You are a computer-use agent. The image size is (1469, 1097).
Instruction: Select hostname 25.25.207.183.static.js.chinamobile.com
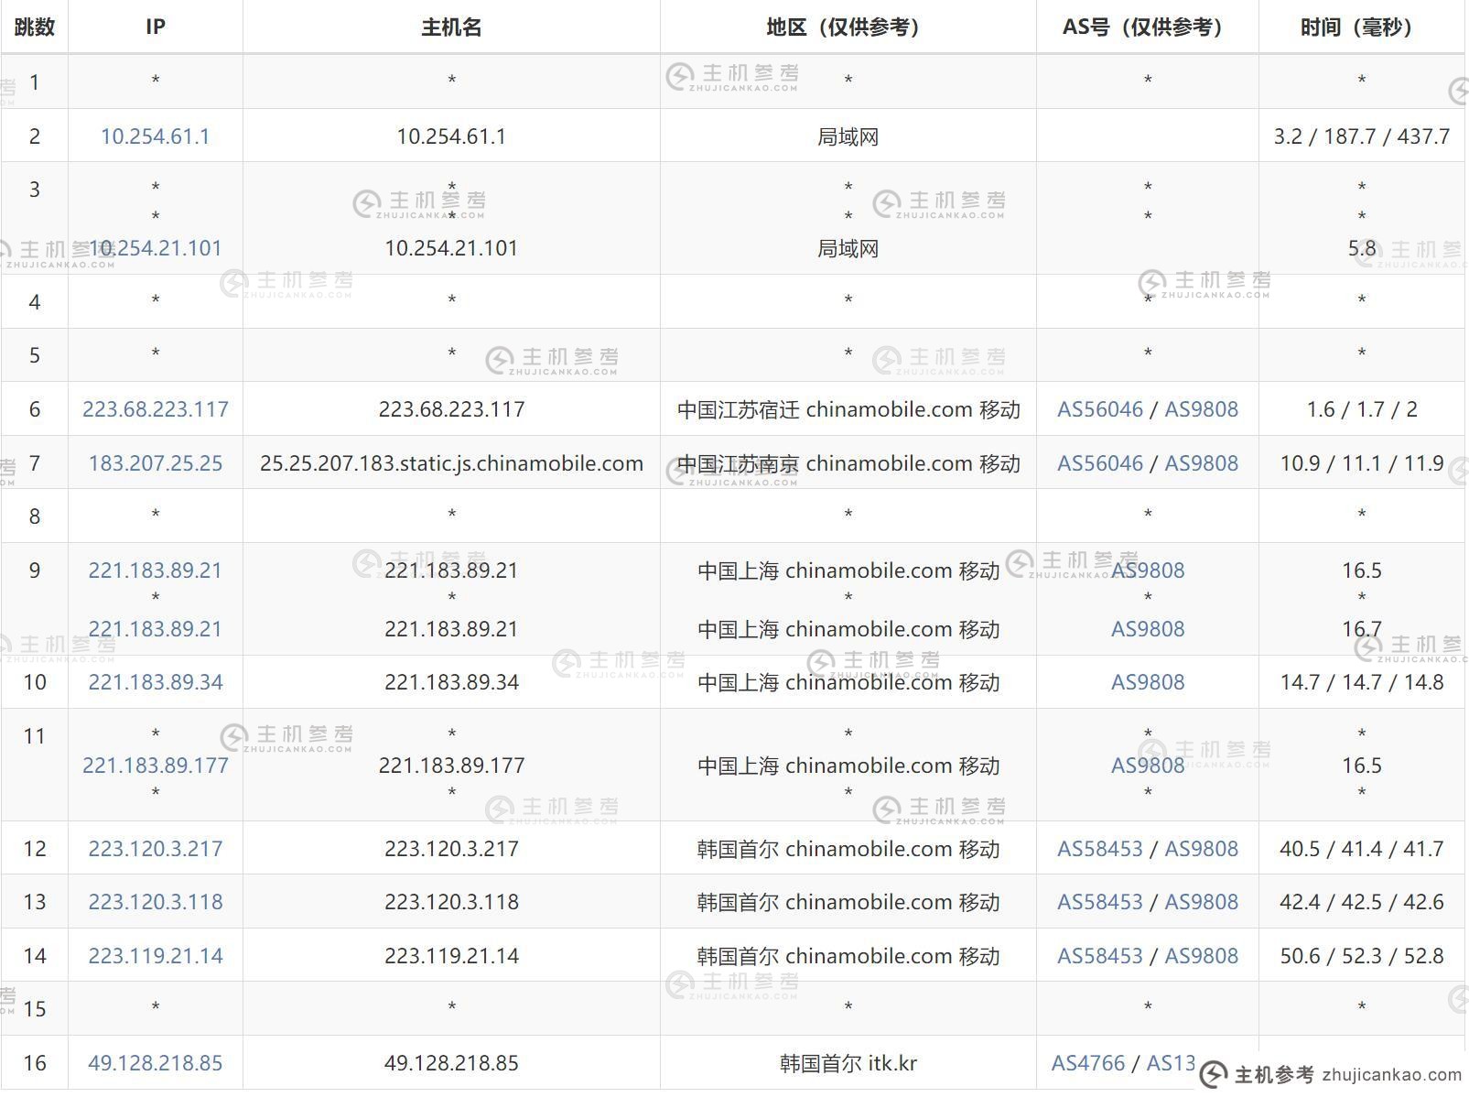451,463
